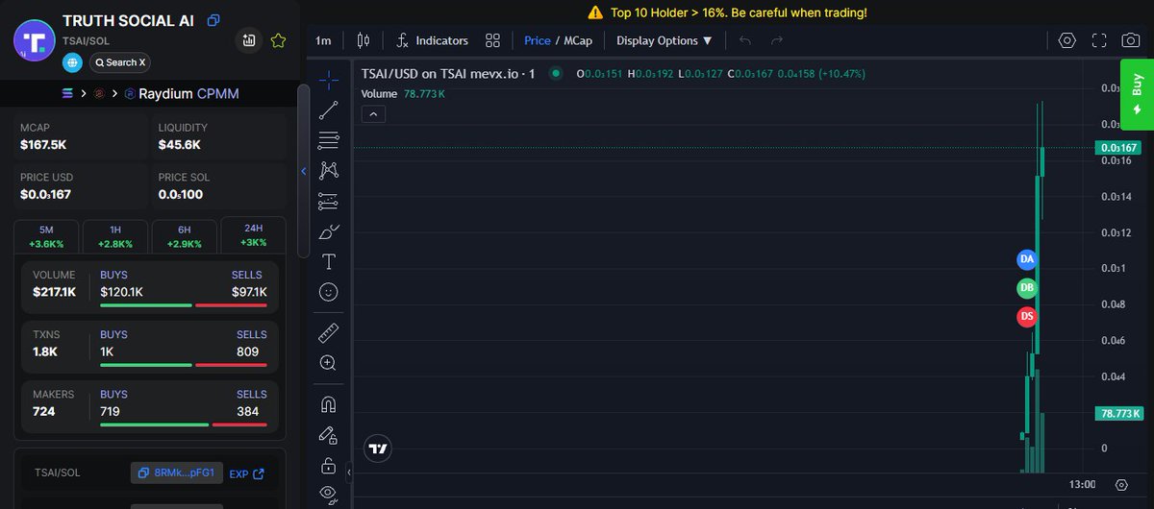The height and width of the screenshot is (509, 1154).
Task: Click the green DB chart marker
Action: coord(1027,288)
